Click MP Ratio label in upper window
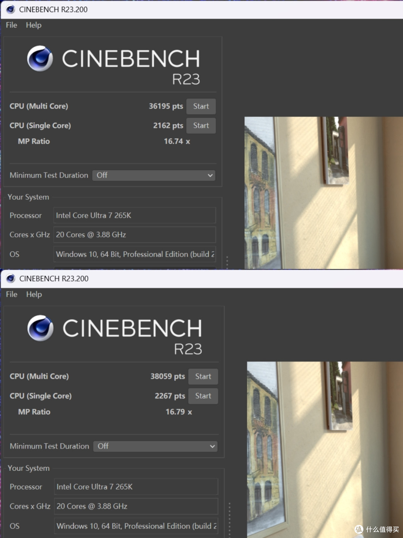The image size is (403, 538). pyautogui.click(x=34, y=141)
